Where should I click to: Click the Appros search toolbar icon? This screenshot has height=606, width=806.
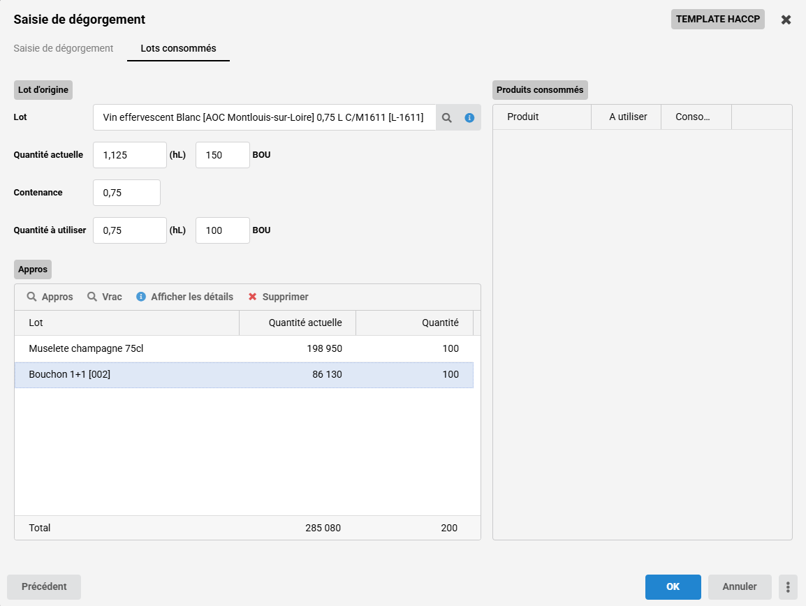coord(32,297)
